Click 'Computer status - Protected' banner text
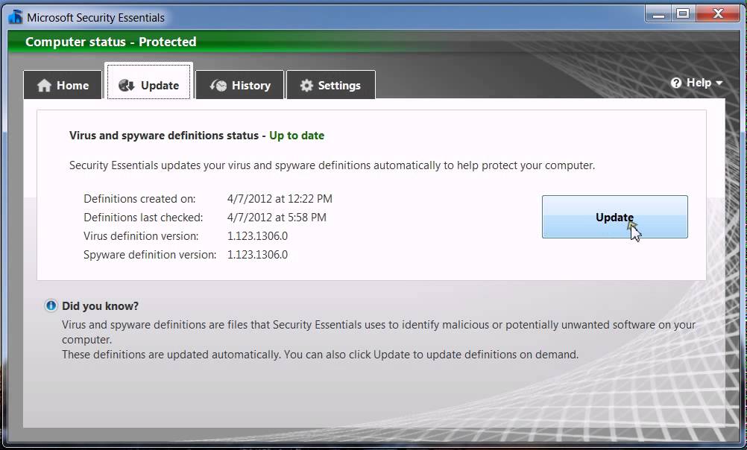Viewport: 747px width, 450px height. (110, 42)
